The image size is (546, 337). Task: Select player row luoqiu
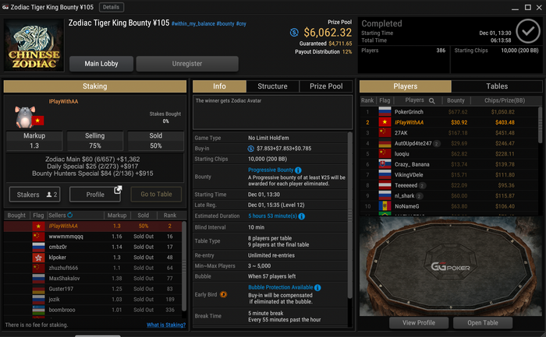click(448, 153)
